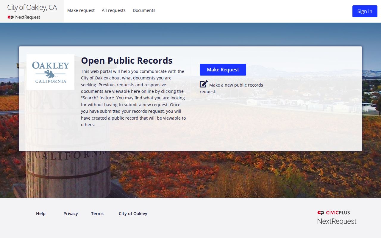Click the NextRequest logo under City of Oakley
This screenshot has height=238, width=381.
(24, 17)
